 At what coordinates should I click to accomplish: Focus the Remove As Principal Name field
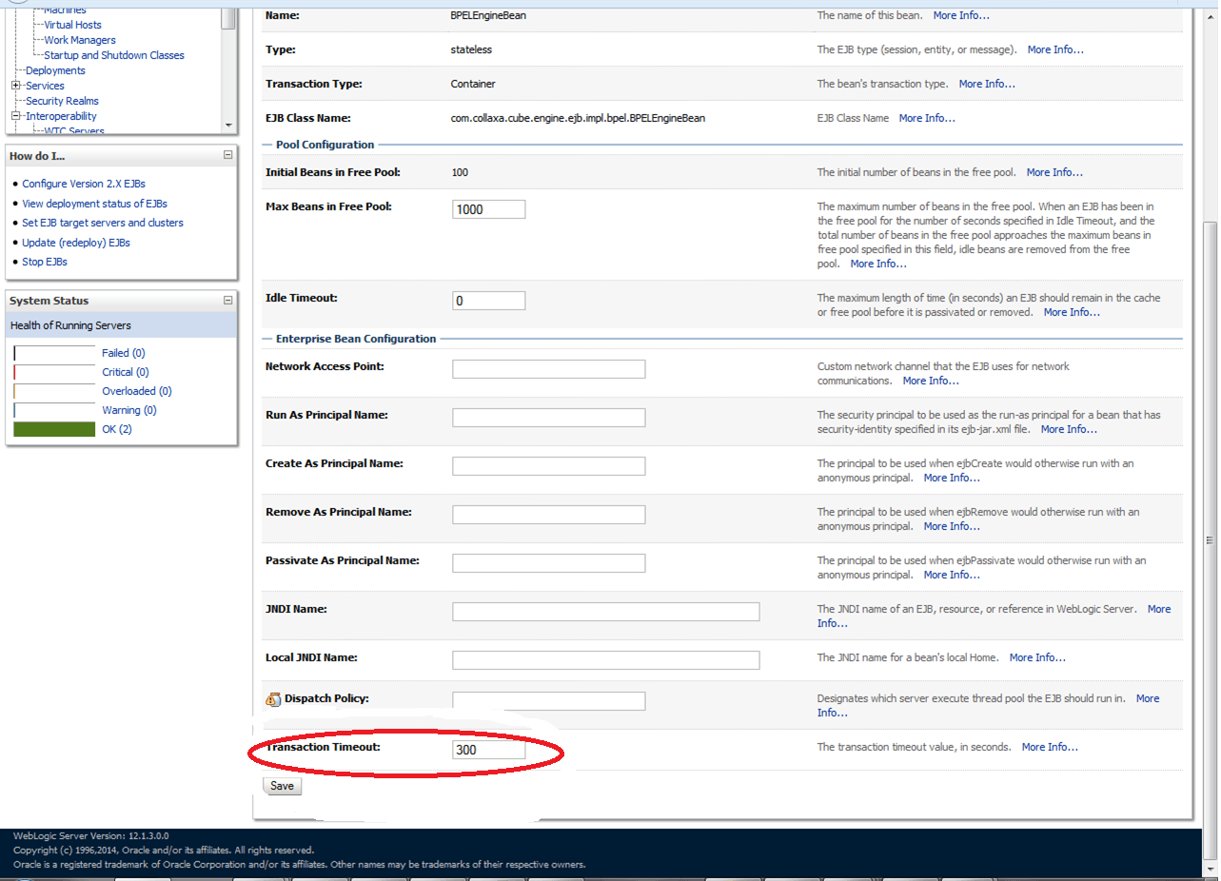549,515
